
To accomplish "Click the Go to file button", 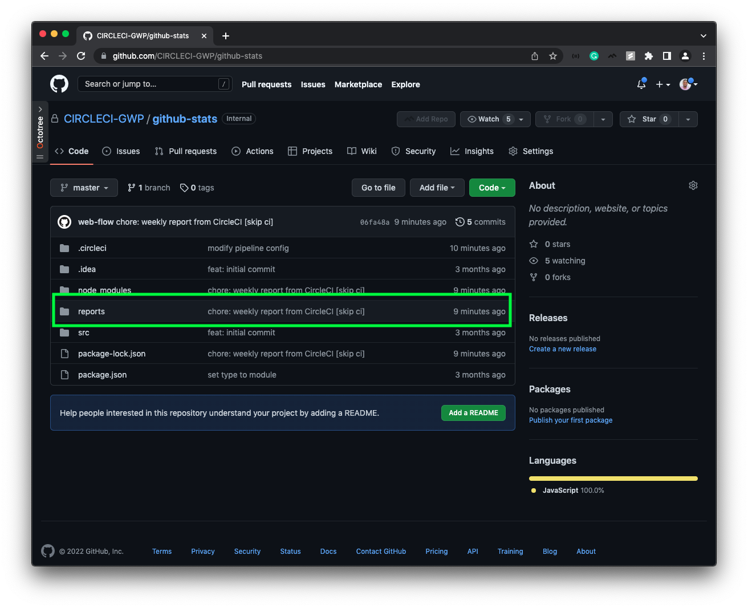I will pos(378,187).
